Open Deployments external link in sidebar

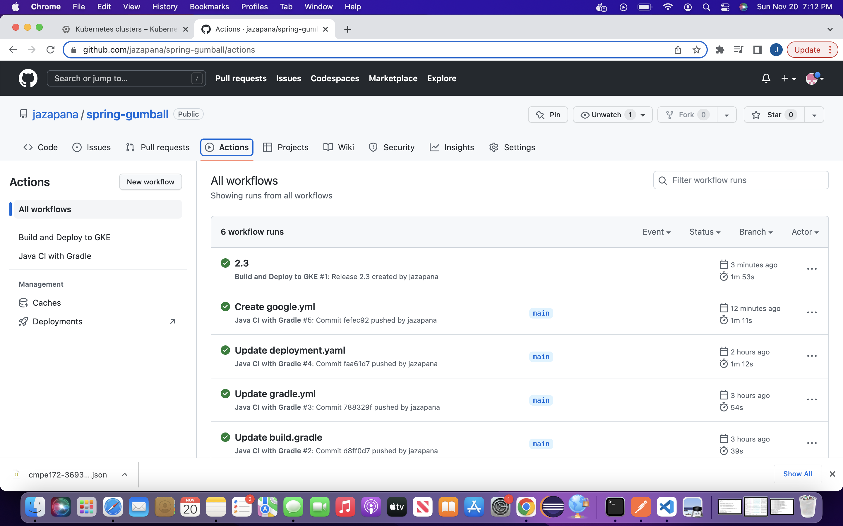click(x=57, y=321)
